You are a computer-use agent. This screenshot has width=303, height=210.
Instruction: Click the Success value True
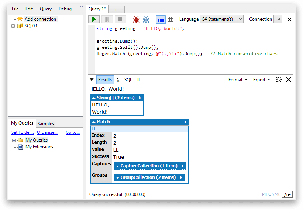150,157
